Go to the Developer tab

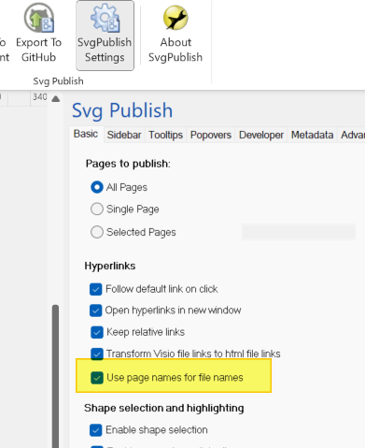pyautogui.click(x=261, y=135)
